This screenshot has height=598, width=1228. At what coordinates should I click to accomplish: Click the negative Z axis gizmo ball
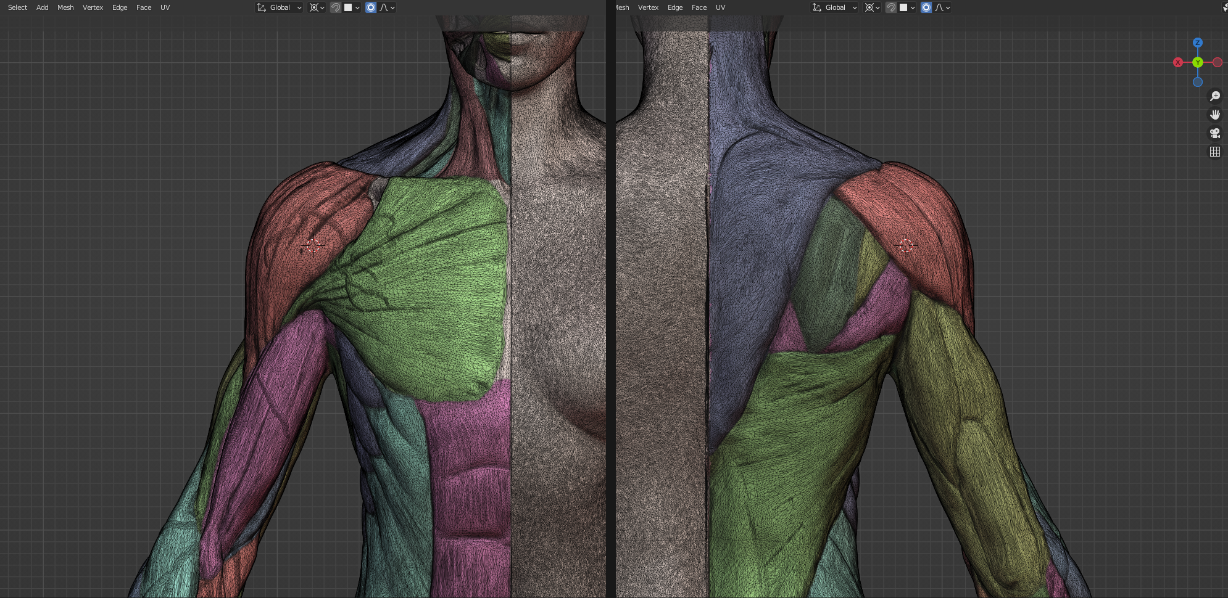pos(1198,82)
